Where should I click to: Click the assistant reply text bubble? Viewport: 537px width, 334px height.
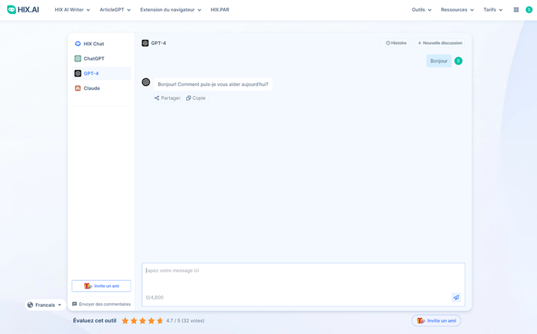213,84
